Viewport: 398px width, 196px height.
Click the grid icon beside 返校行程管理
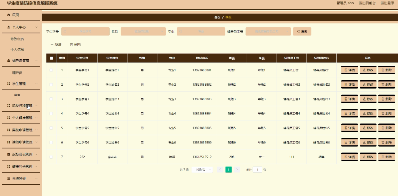click(8, 106)
